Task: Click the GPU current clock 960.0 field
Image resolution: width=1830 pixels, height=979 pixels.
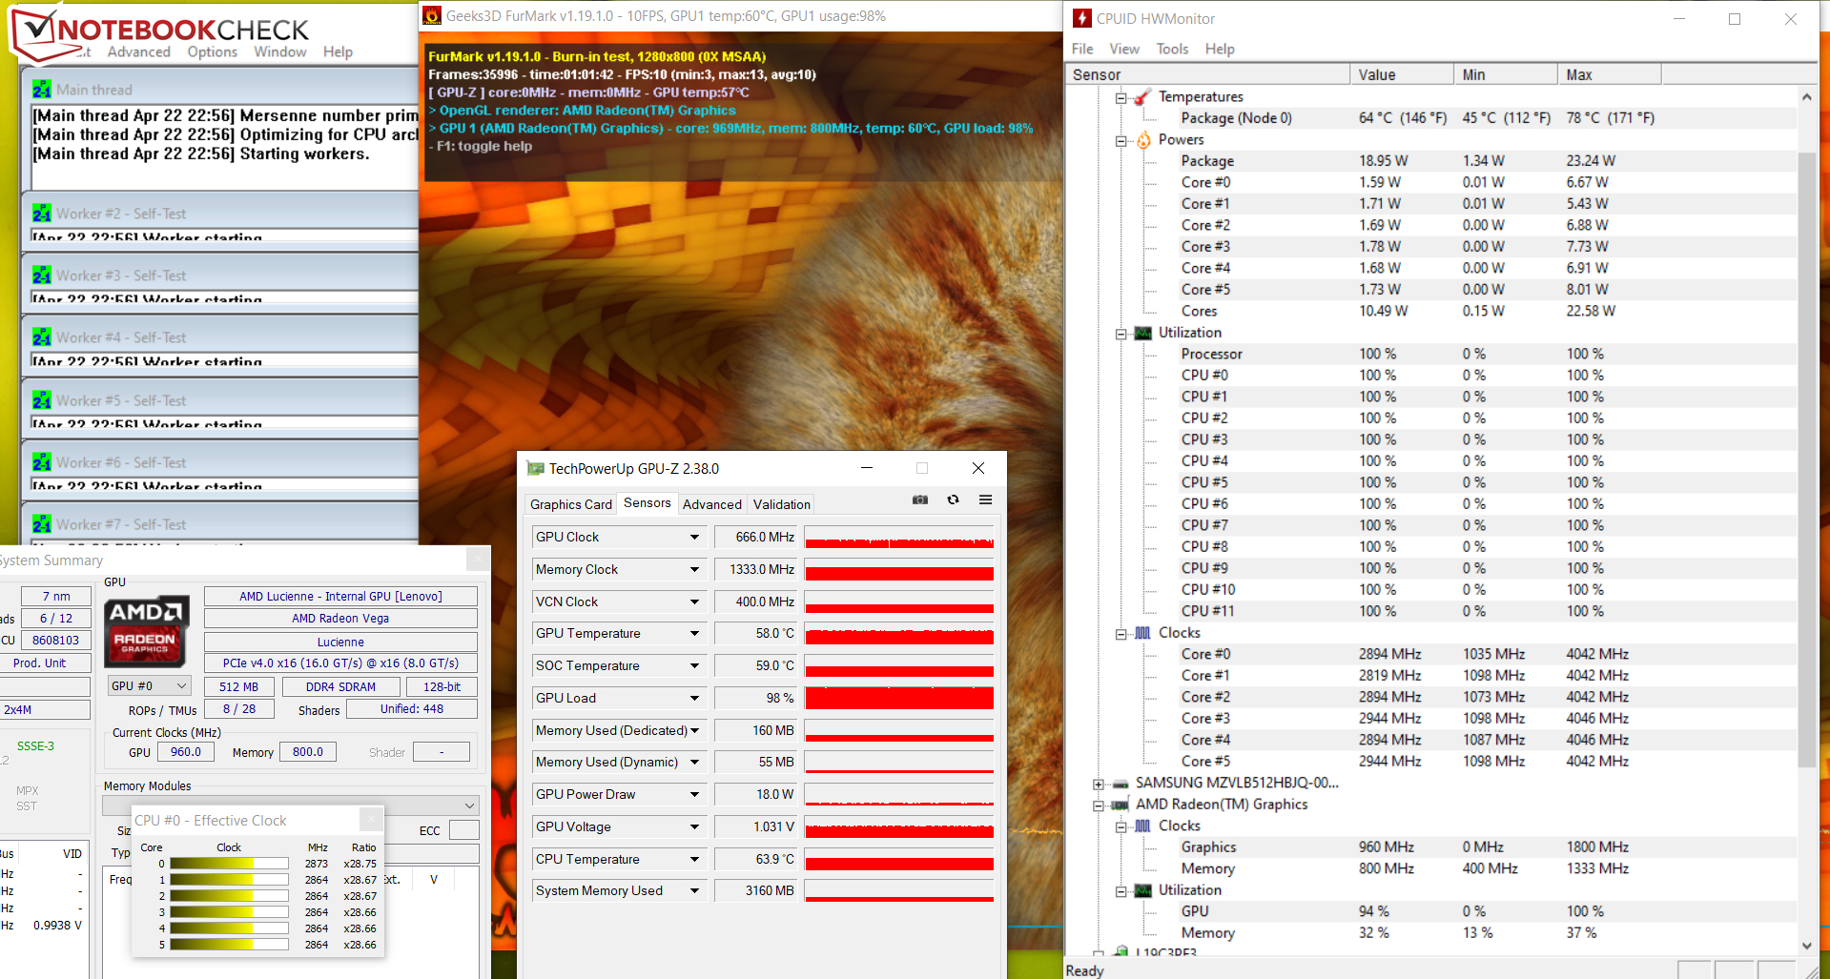Action: click(x=186, y=752)
